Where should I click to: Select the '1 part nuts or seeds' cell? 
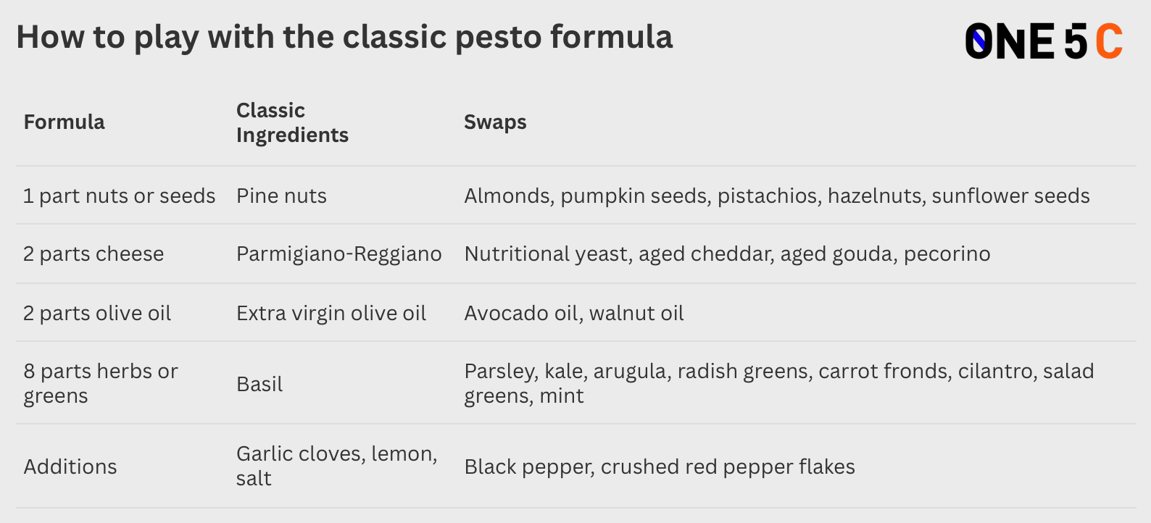tap(120, 196)
